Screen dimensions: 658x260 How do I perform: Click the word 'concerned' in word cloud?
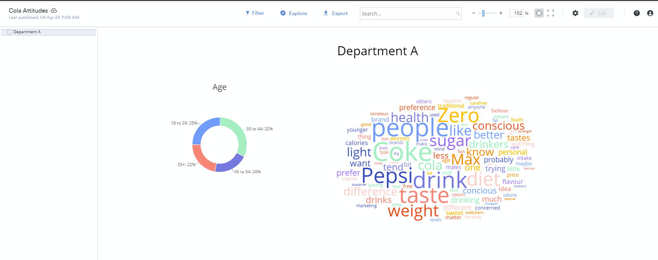coord(487,208)
